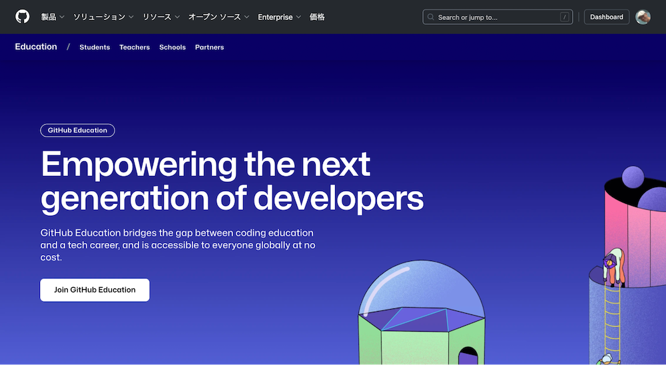Viewport: 666px width, 365px height.
Task: Open the 価格 pricing page
Action: pos(317,17)
